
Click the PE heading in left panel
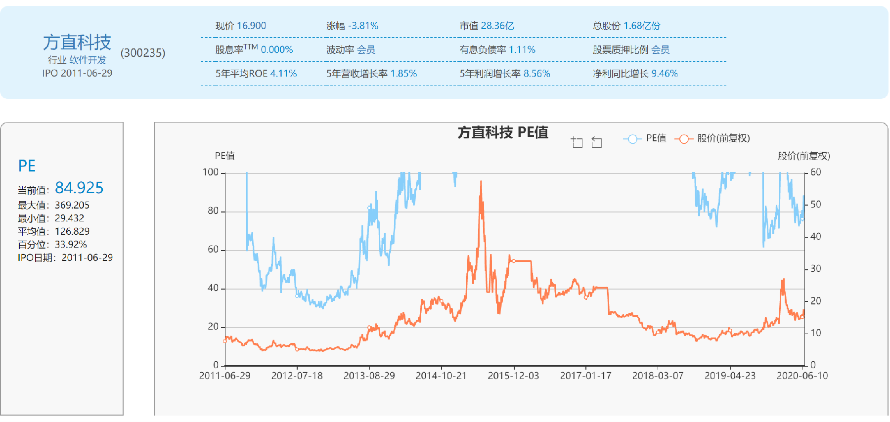[27, 166]
